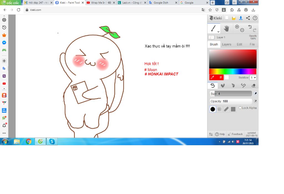This screenshot has height=194, width=284.
Task: Redo the undone stroke
Action: (x=255, y=30)
